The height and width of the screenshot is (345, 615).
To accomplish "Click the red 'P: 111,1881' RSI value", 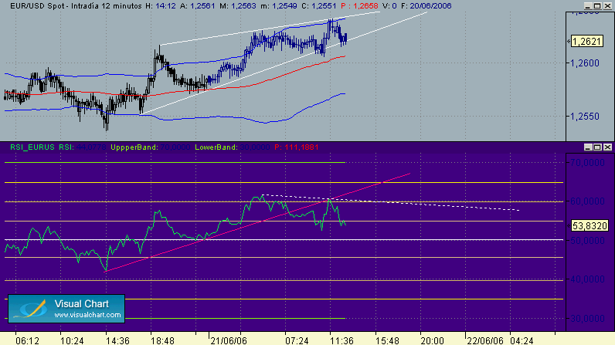I will 297,147.
